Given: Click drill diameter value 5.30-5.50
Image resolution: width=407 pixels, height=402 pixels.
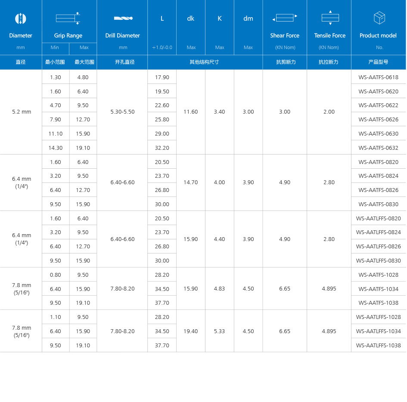Looking at the screenshot, I should [122, 112].
